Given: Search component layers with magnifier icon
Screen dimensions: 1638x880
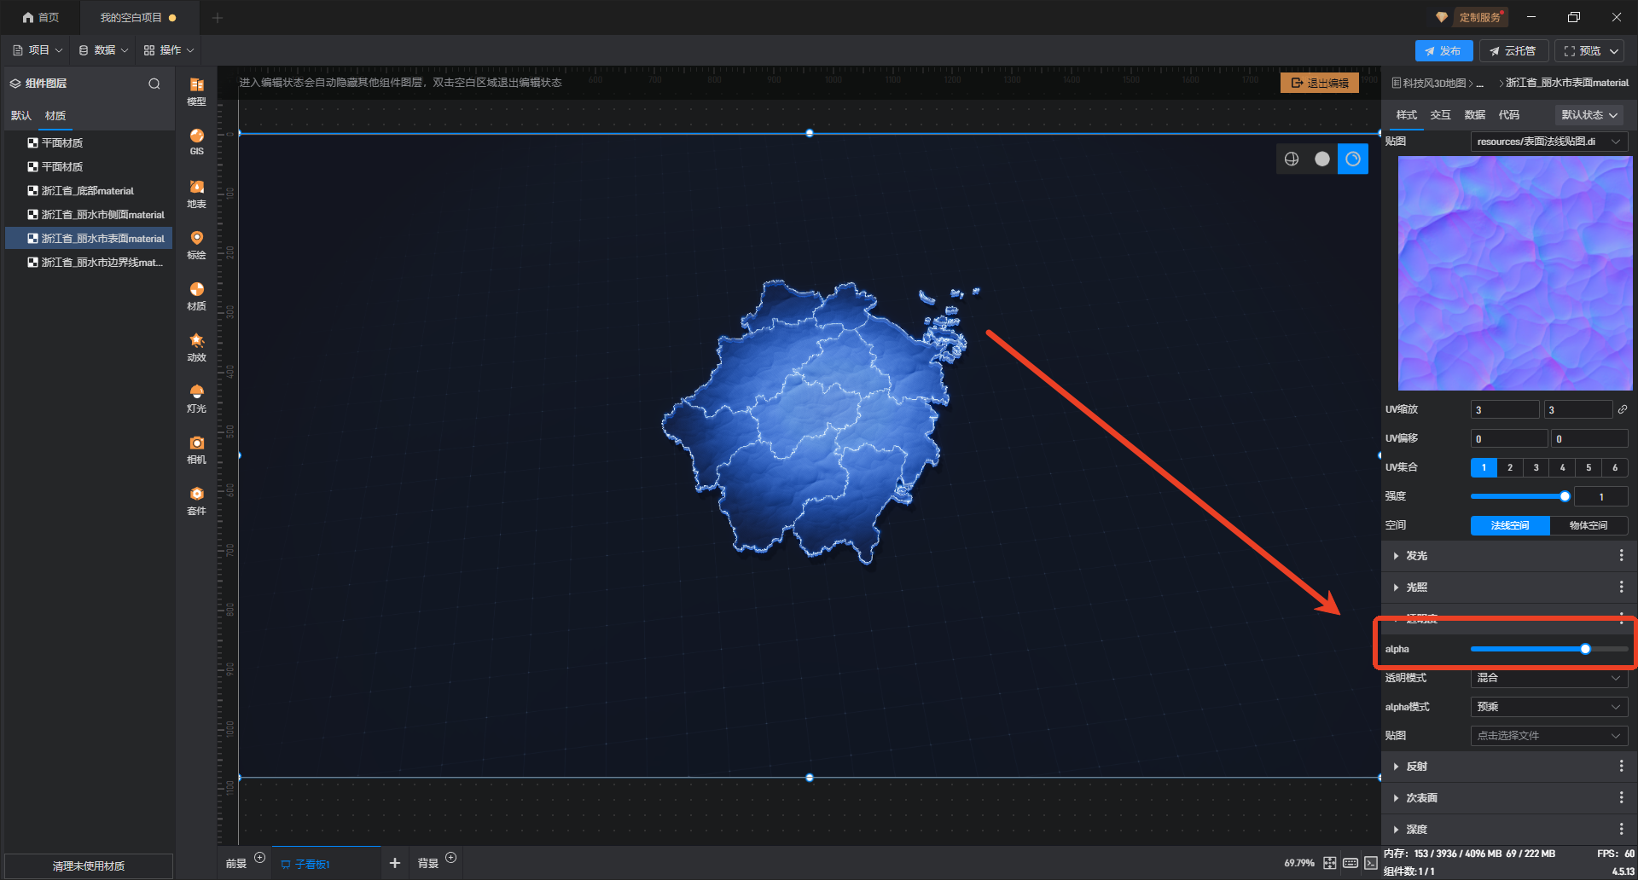Looking at the screenshot, I should point(154,84).
